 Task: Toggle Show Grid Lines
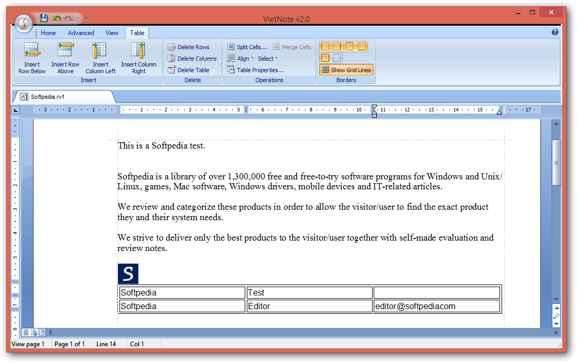coord(346,70)
